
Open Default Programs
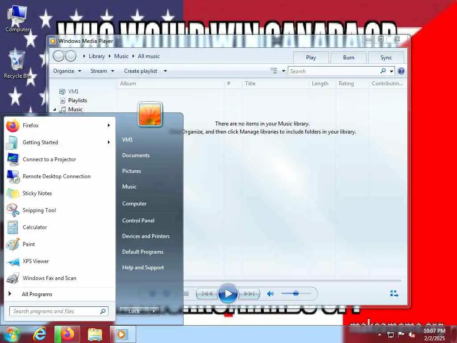pyautogui.click(x=142, y=252)
